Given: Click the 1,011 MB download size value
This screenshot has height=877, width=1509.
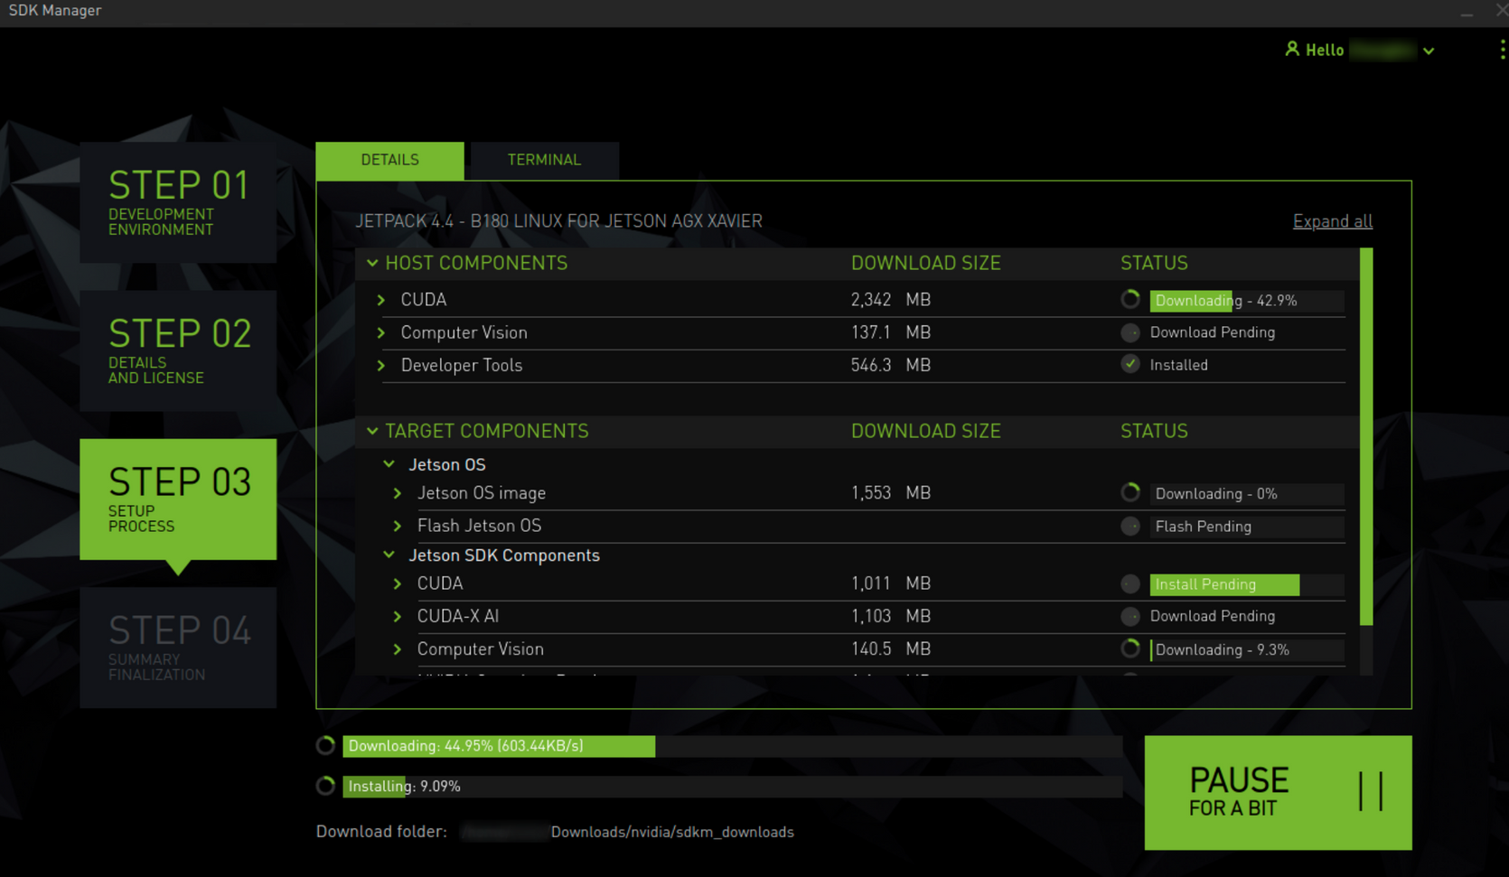Looking at the screenshot, I should tap(891, 584).
